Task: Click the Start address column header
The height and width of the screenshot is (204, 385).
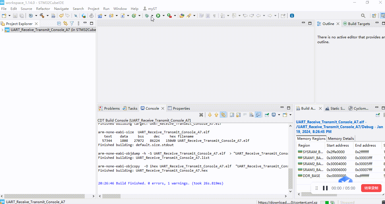Action: (x=339, y=145)
